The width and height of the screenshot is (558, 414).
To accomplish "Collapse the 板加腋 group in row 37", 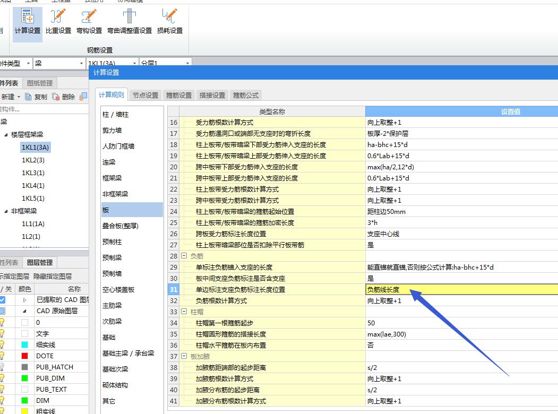I will pos(184,356).
